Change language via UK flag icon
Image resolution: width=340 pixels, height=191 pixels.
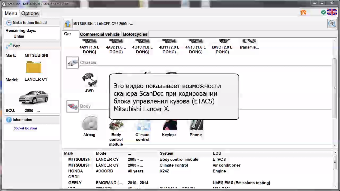(x=332, y=12)
